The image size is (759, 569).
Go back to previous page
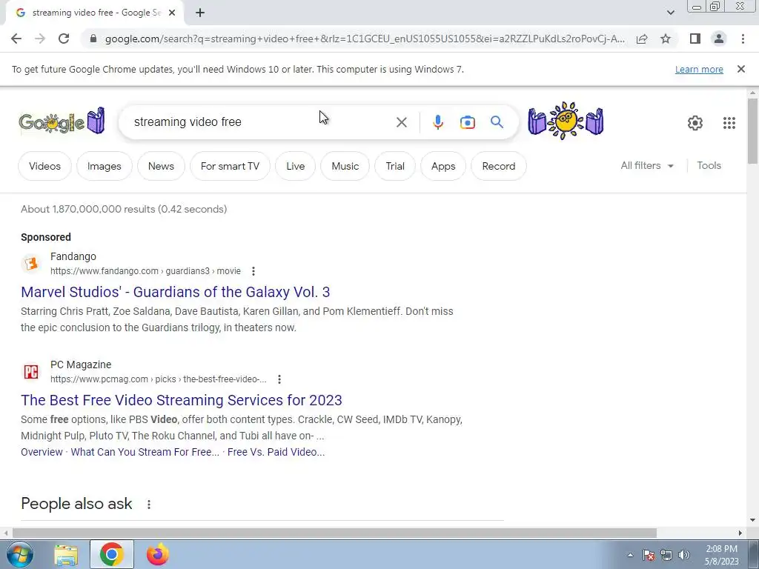point(16,39)
